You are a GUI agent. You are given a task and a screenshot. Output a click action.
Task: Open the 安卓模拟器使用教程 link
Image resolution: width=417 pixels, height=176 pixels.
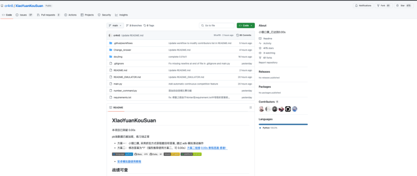(129, 161)
